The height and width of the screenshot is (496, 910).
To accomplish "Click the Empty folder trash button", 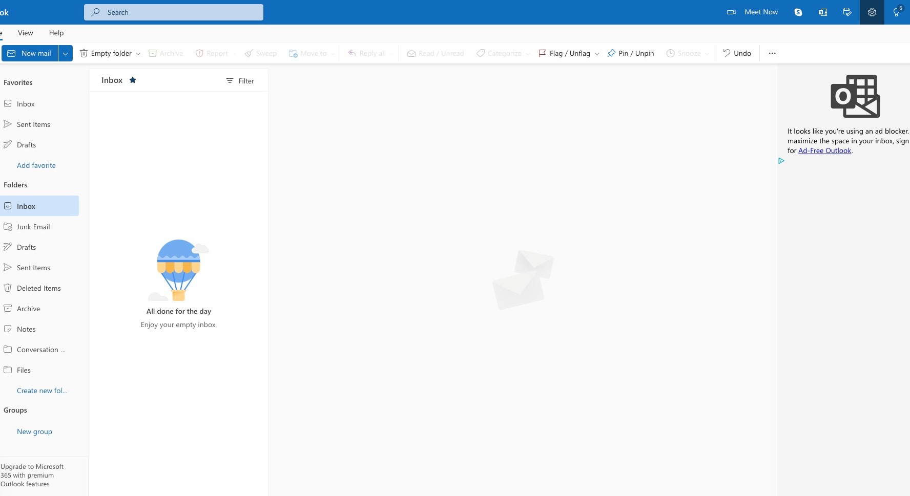I will click(x=106, y=53).
